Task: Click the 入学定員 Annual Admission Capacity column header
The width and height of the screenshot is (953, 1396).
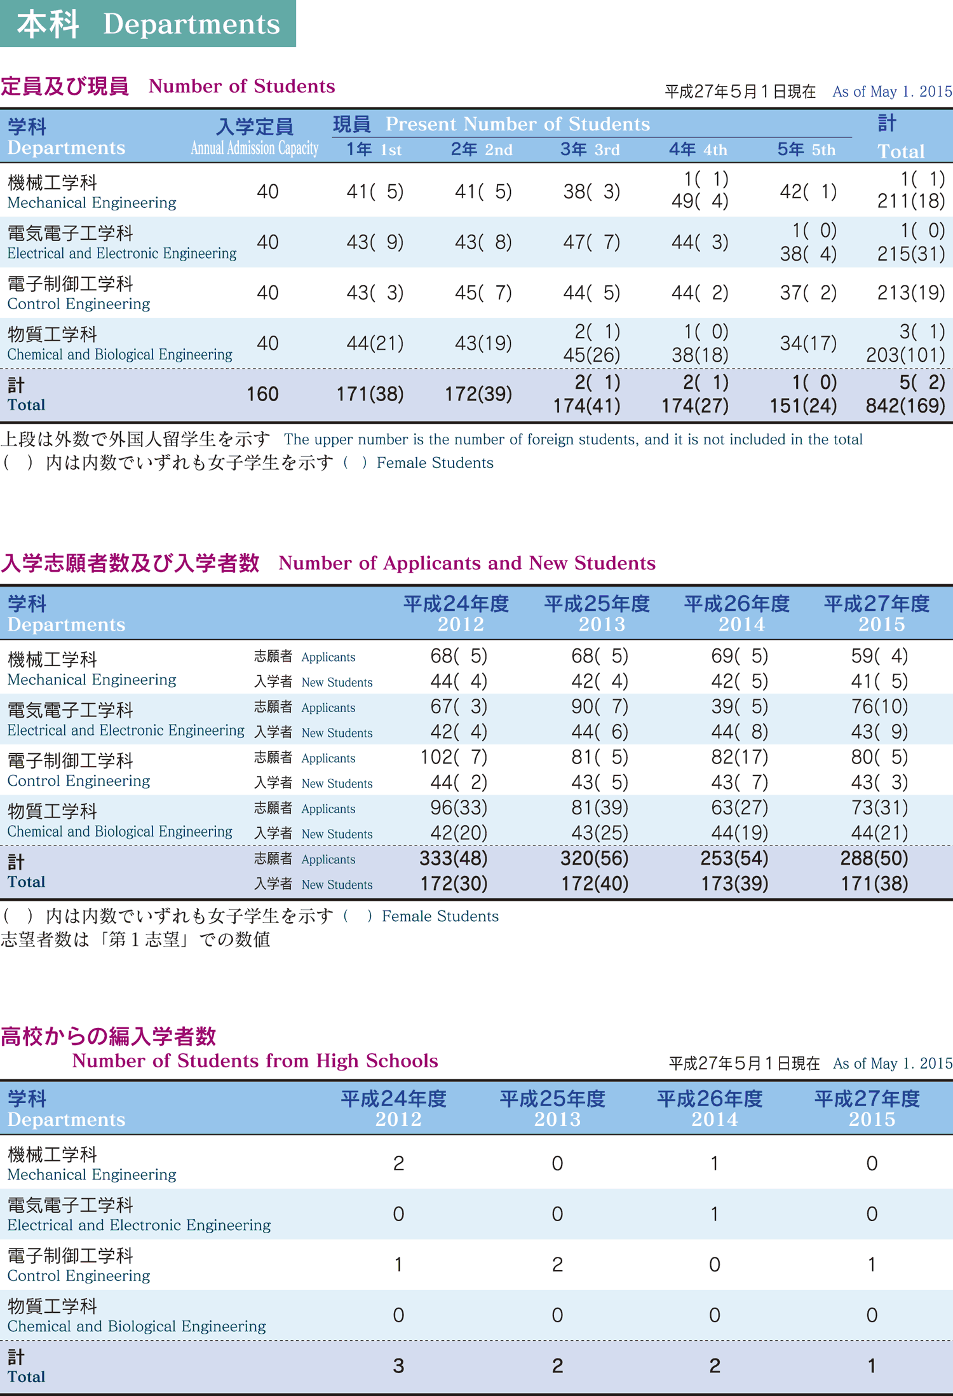Action: (254, 137)
